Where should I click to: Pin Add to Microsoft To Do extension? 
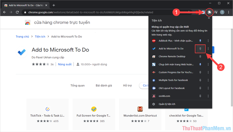(x=200, y=48)
